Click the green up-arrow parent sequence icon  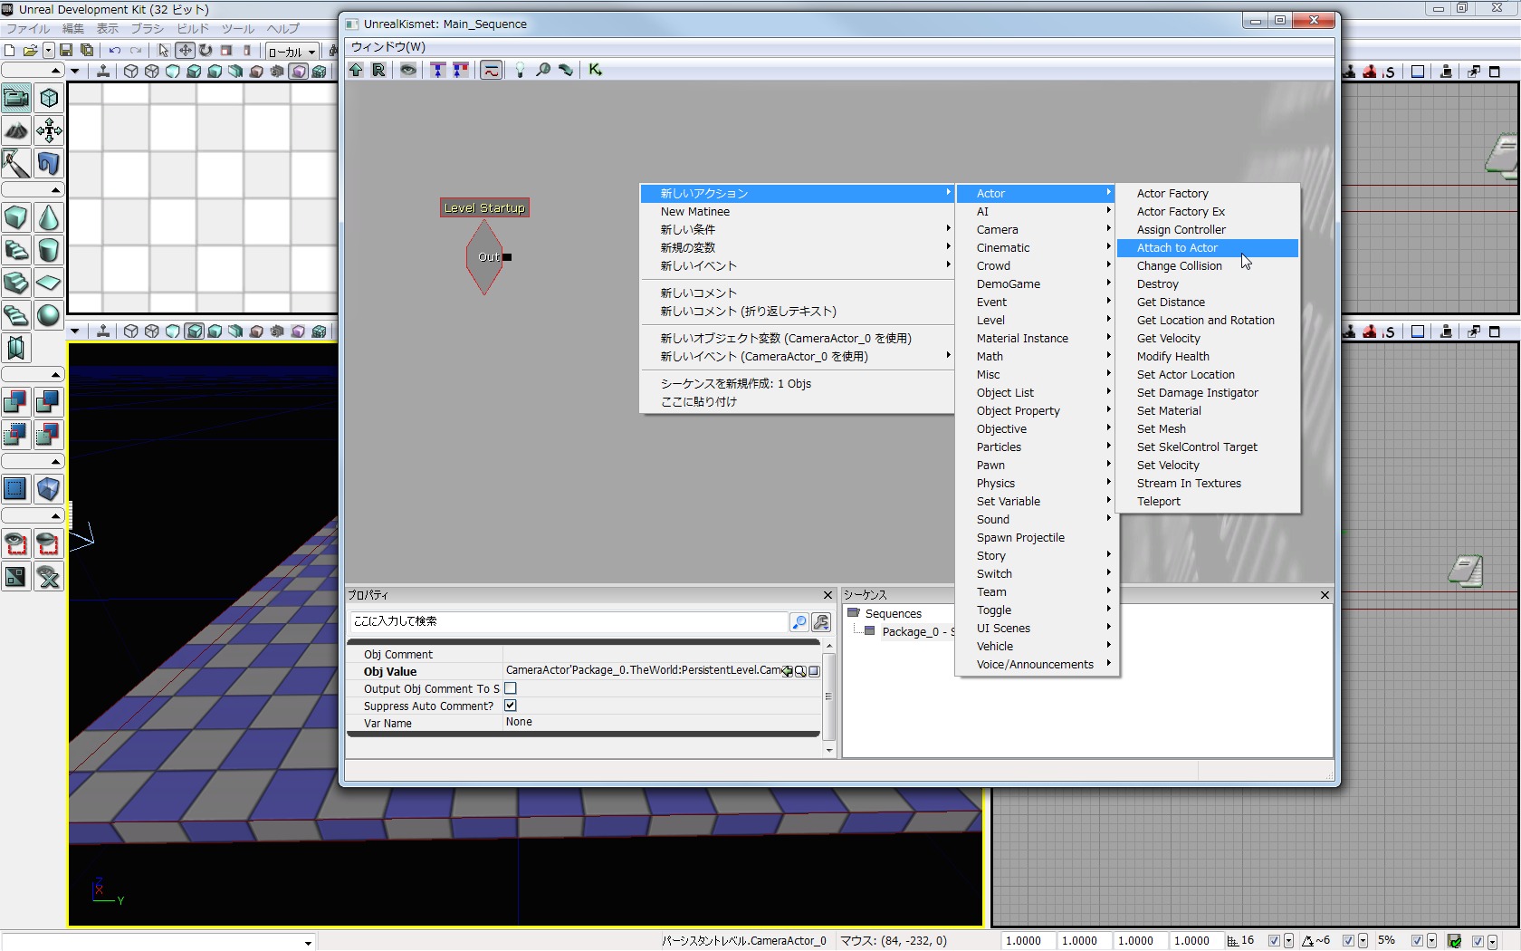tap(356, 70)
